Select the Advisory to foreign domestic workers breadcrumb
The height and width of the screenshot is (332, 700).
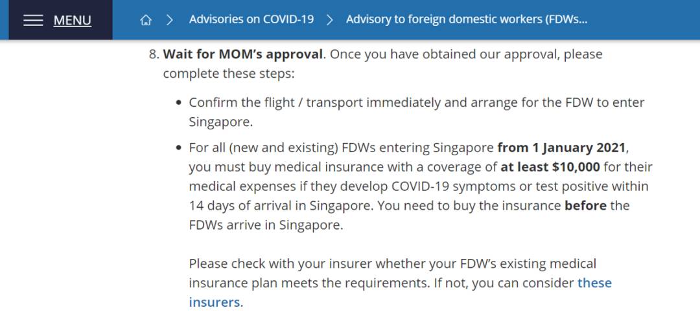[x=467, y=19]
